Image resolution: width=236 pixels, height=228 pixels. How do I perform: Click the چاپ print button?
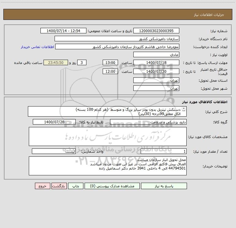[76, 186]
